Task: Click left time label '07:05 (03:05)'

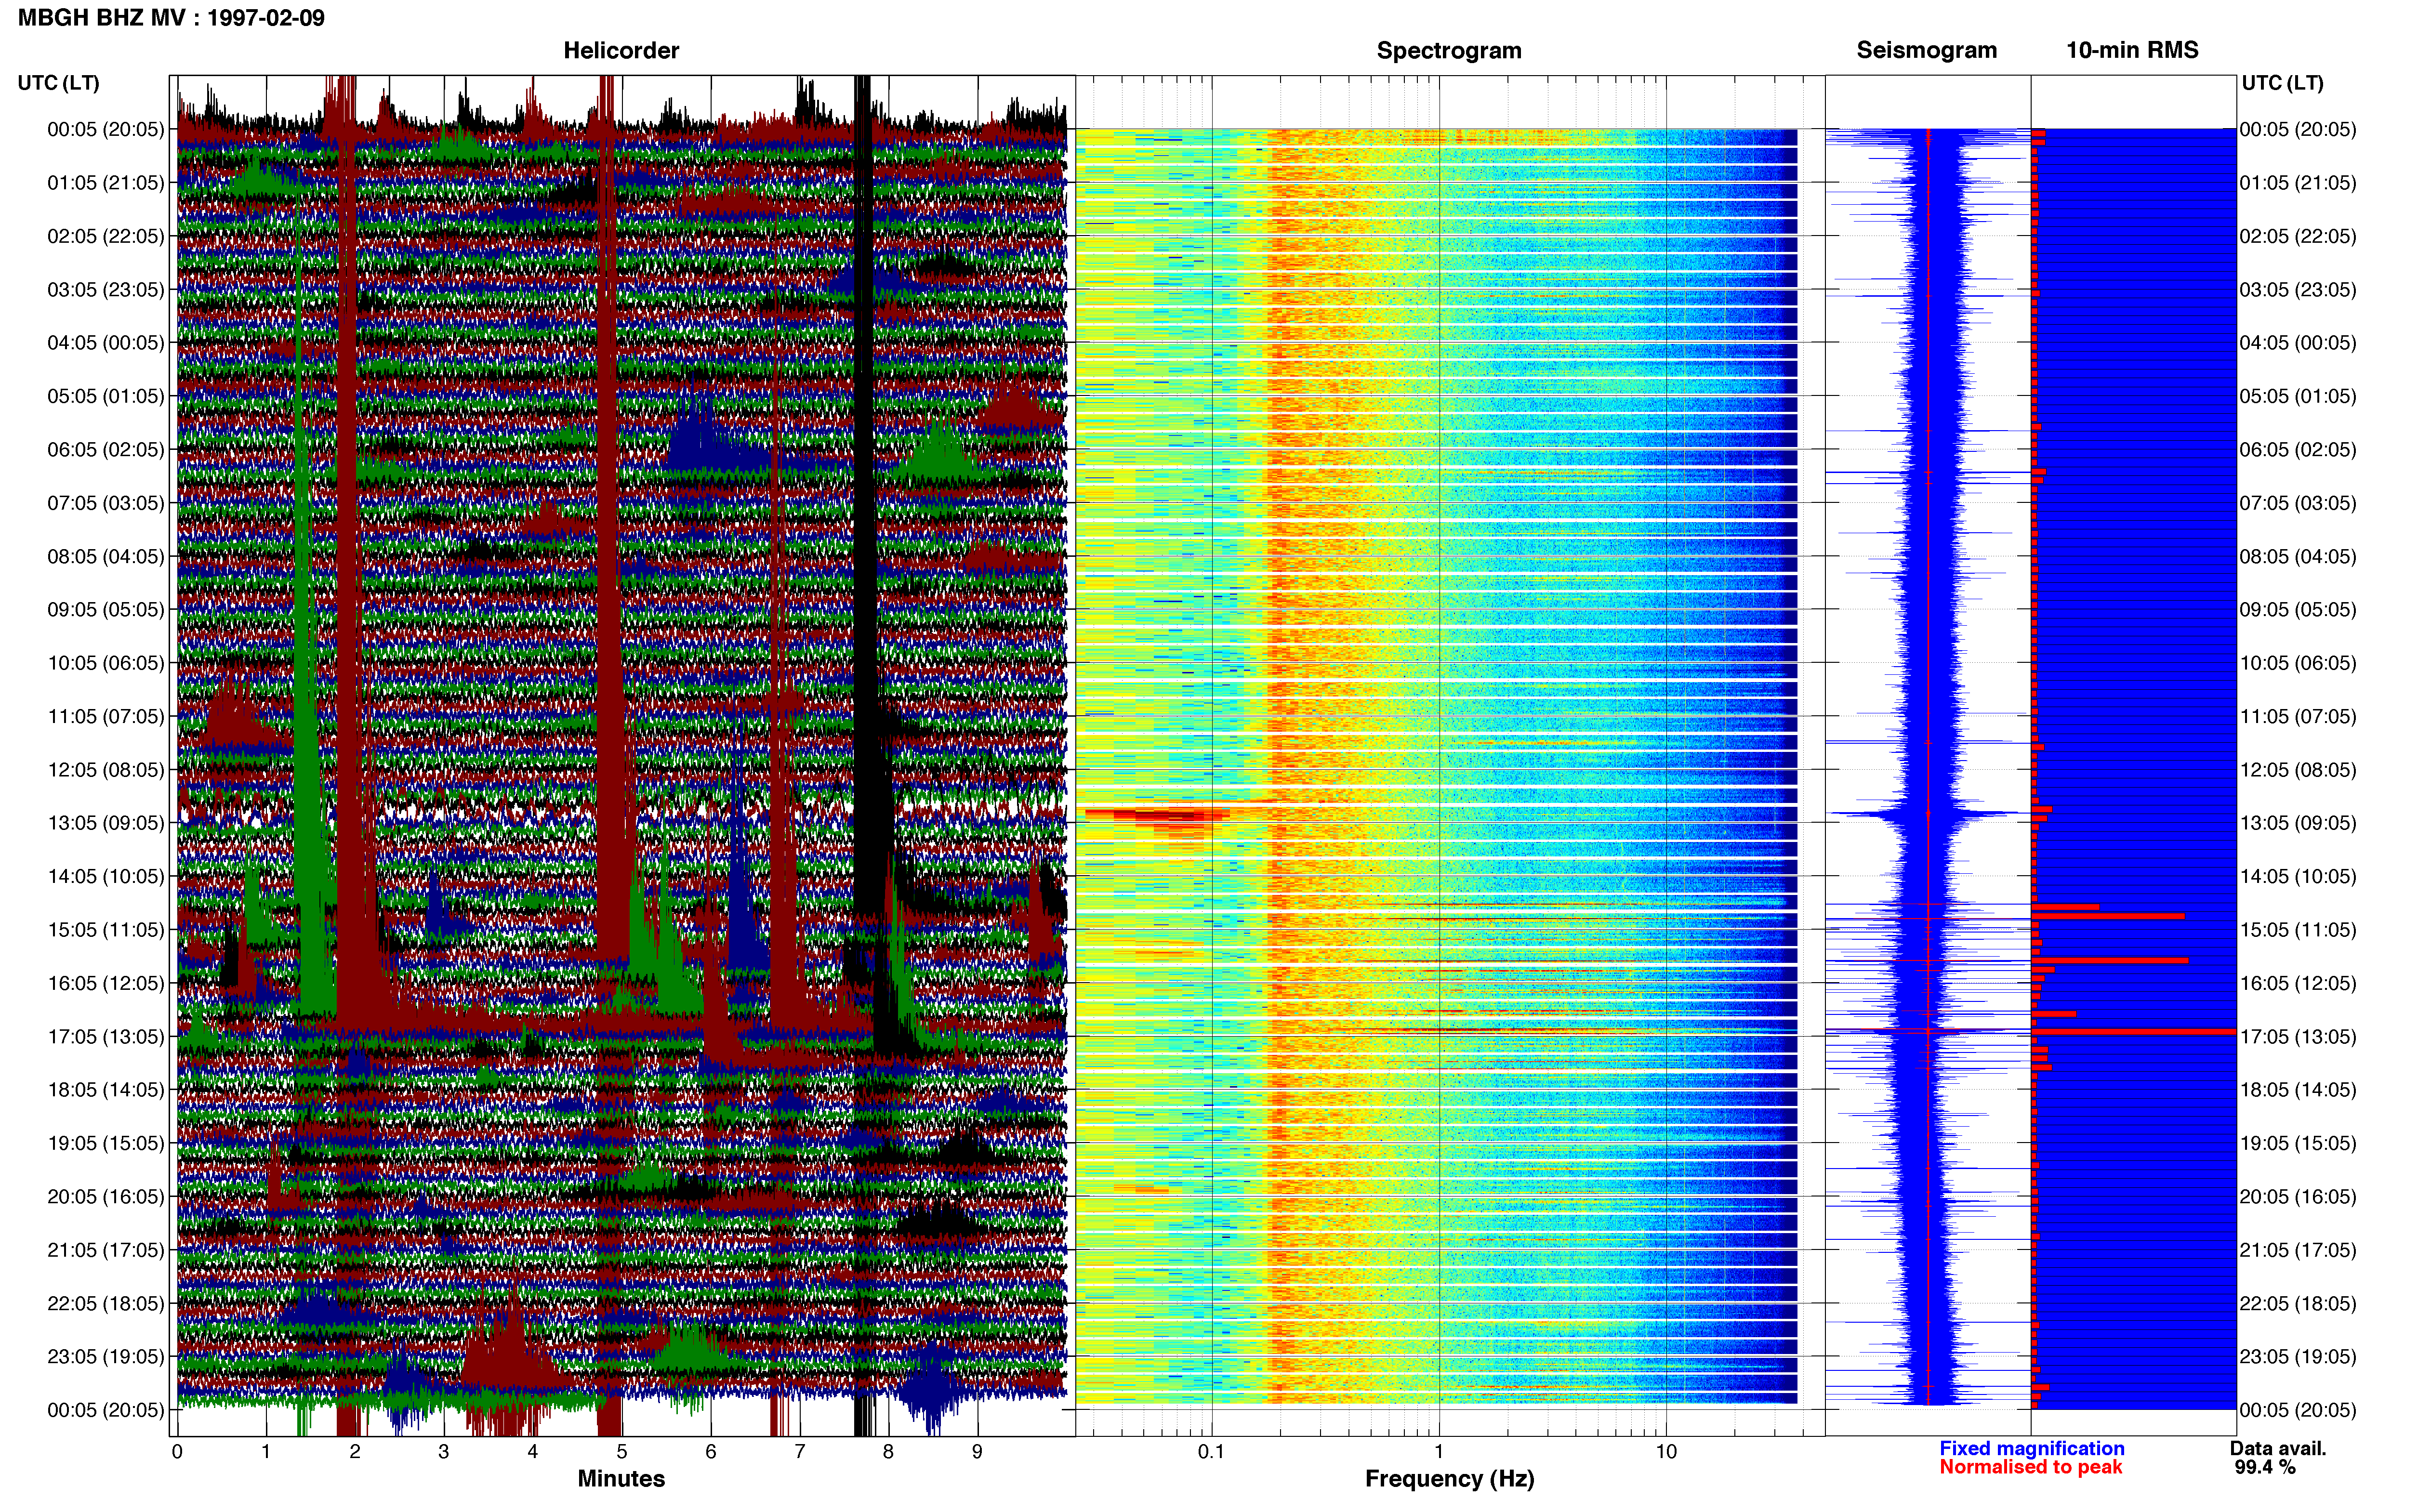Action: pyautogui.click(x=105, y=503)
